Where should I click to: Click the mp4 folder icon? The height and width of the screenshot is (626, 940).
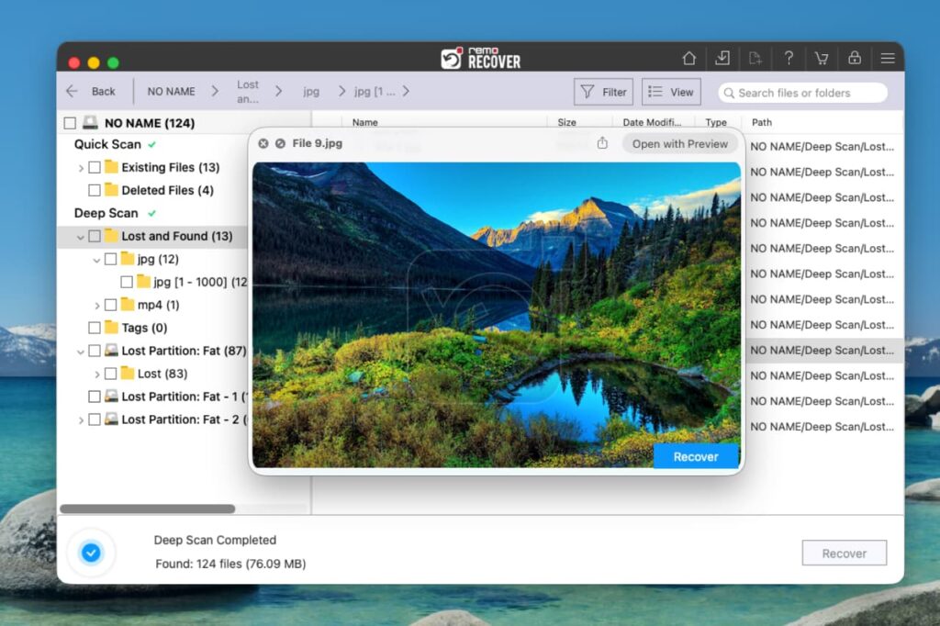pyautogui.click(x=127, y=304)
